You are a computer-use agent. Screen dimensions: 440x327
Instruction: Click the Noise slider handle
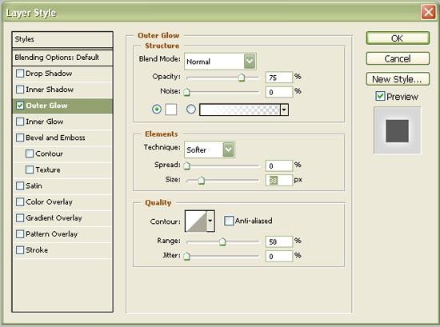186,92
